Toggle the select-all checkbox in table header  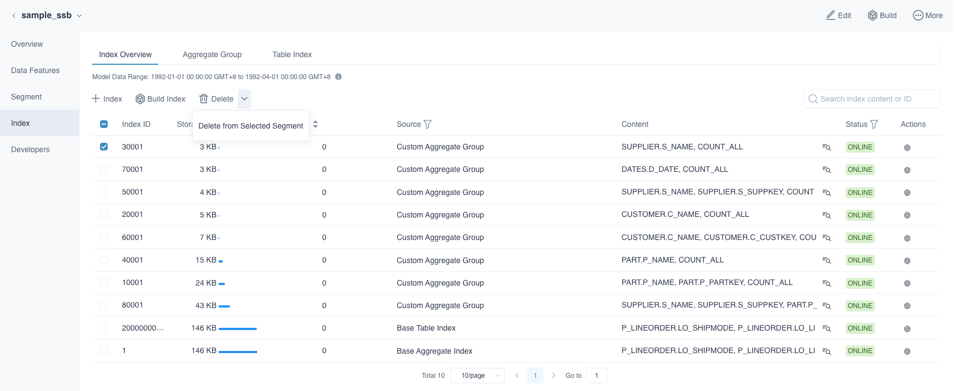pyautogui.click(x=104, y=124)
